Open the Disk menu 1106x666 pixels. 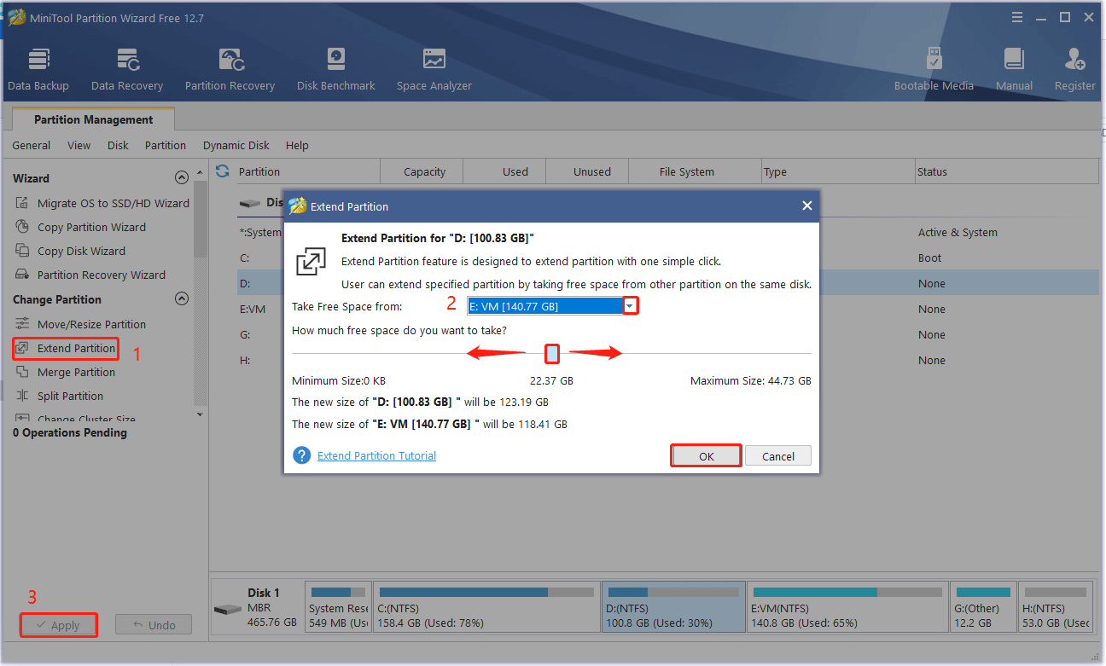click(118, 145)
